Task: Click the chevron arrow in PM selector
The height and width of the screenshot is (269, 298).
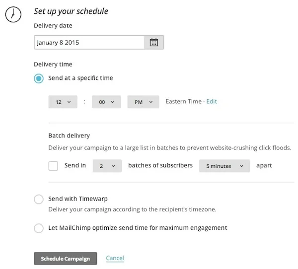Action: [x=151, y=102]
